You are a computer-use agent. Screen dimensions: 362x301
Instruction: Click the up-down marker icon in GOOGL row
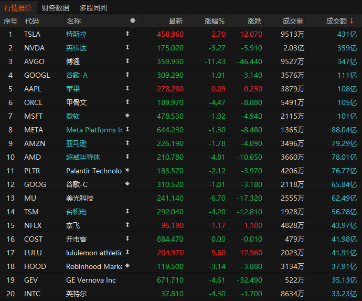127,75
